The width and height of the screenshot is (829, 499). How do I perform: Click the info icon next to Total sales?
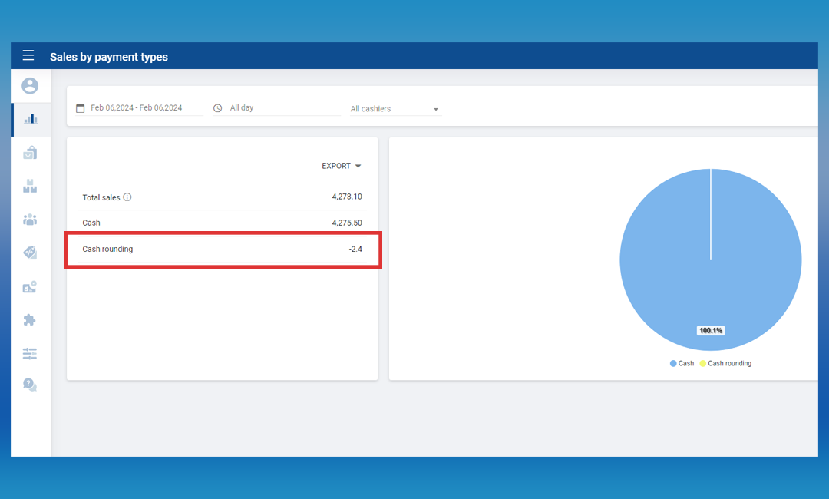127,197
